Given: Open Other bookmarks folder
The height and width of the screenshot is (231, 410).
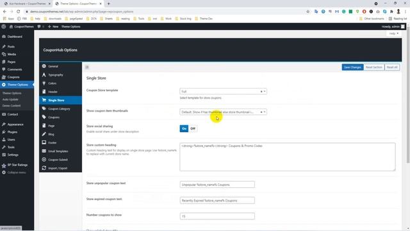Looking at the screenshot, I should [x=372, y=19].
